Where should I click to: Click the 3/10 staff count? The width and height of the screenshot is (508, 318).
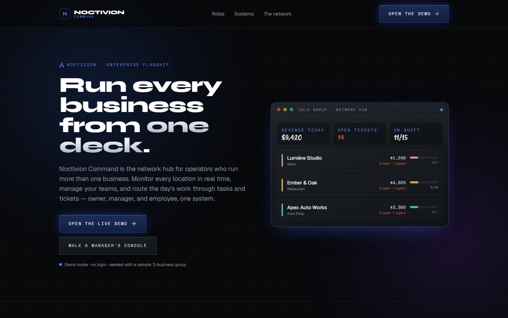click(434, 187)
